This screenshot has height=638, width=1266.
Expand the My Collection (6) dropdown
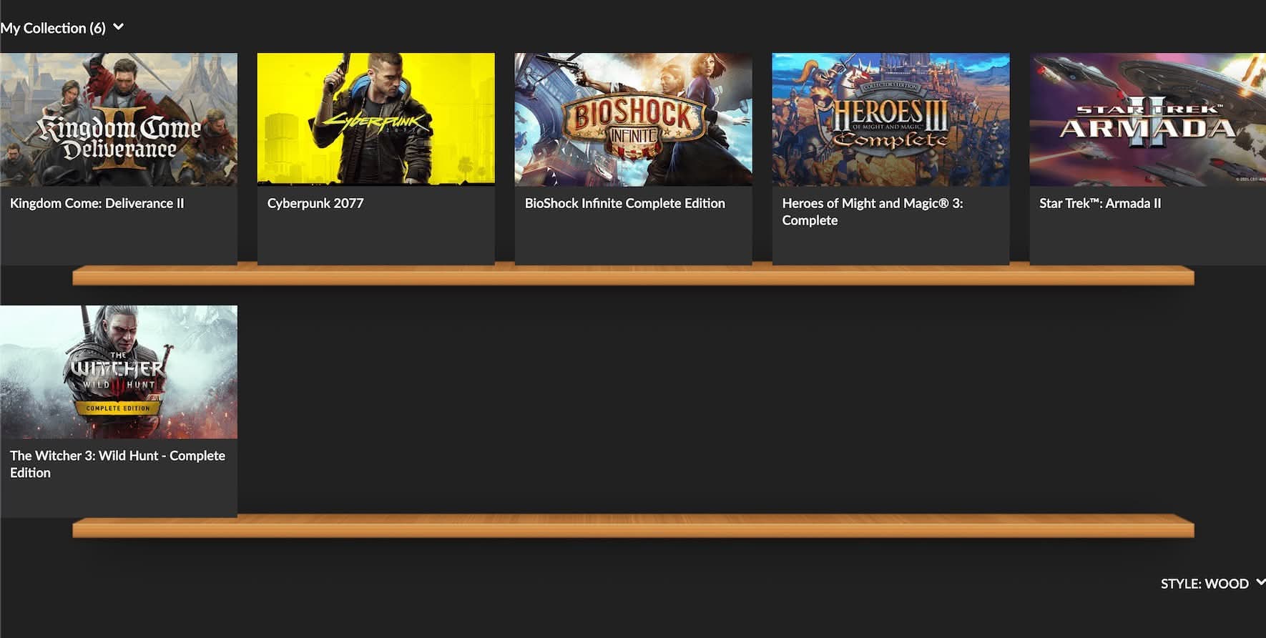pyautogui.click(x=62, y=28)
